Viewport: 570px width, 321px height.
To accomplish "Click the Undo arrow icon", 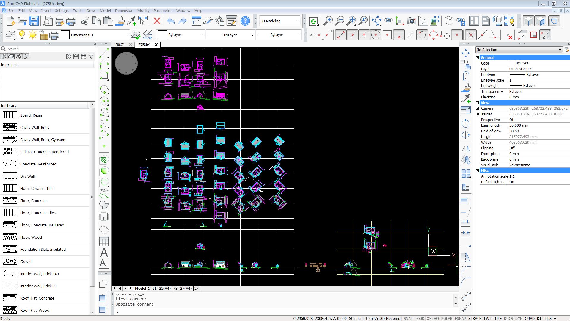I will (171, 21).
